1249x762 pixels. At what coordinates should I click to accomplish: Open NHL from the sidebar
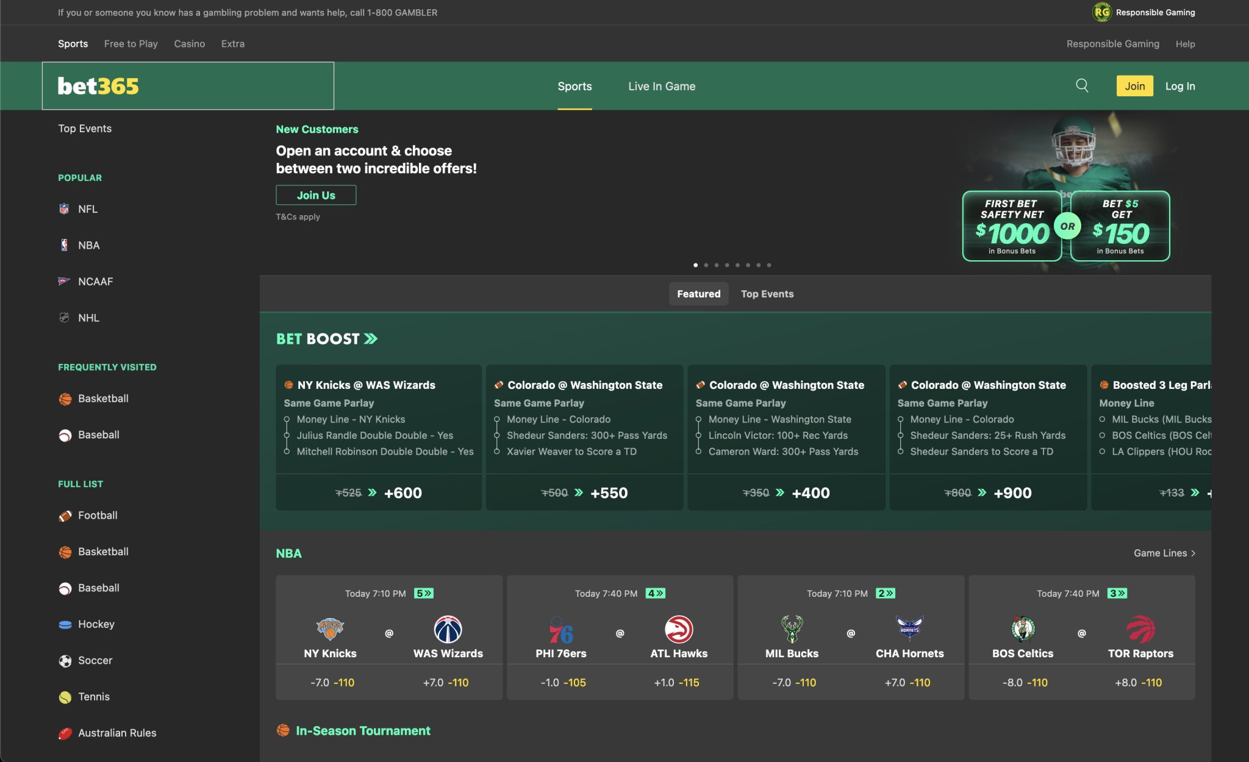[88, 318]
